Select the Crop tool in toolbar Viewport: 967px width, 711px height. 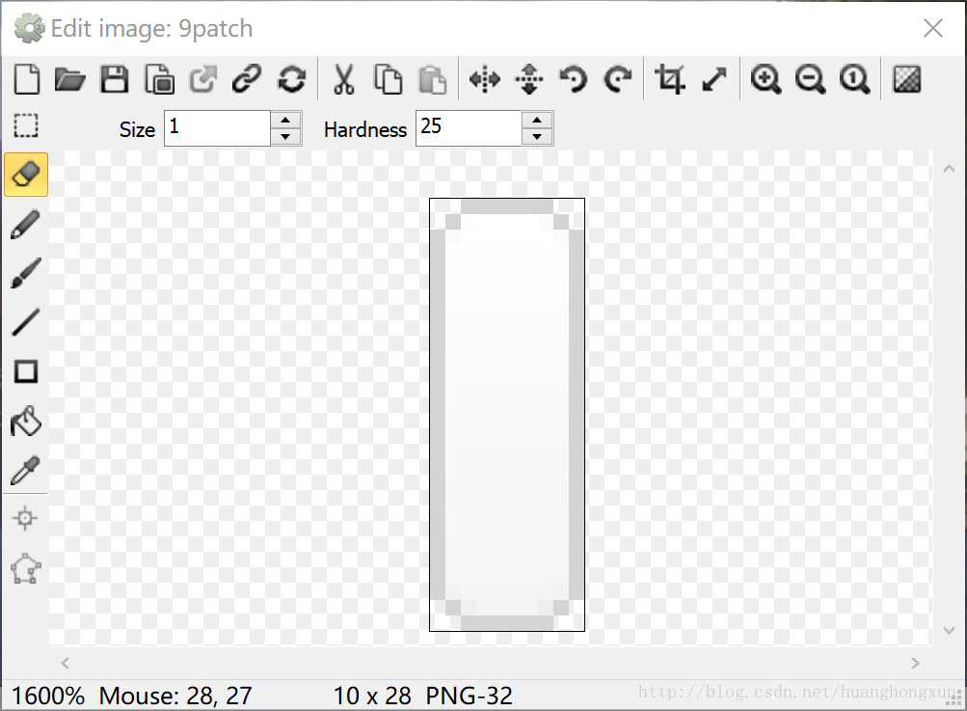pos(670,79)
